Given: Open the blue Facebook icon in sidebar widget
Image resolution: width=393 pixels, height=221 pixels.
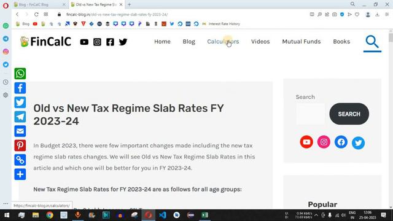Looking at the screenshot, I should 341,142.
